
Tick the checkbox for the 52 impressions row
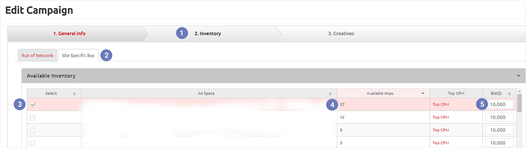(x=32, y=117)
